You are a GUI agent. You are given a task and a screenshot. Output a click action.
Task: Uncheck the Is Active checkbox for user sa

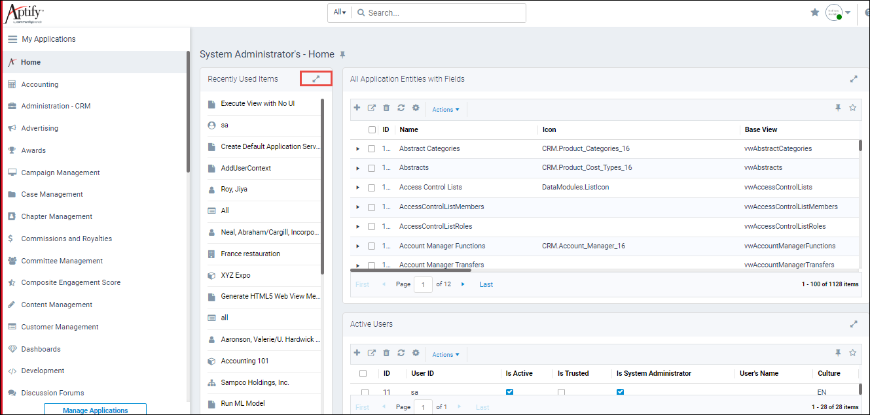point(509,392)
